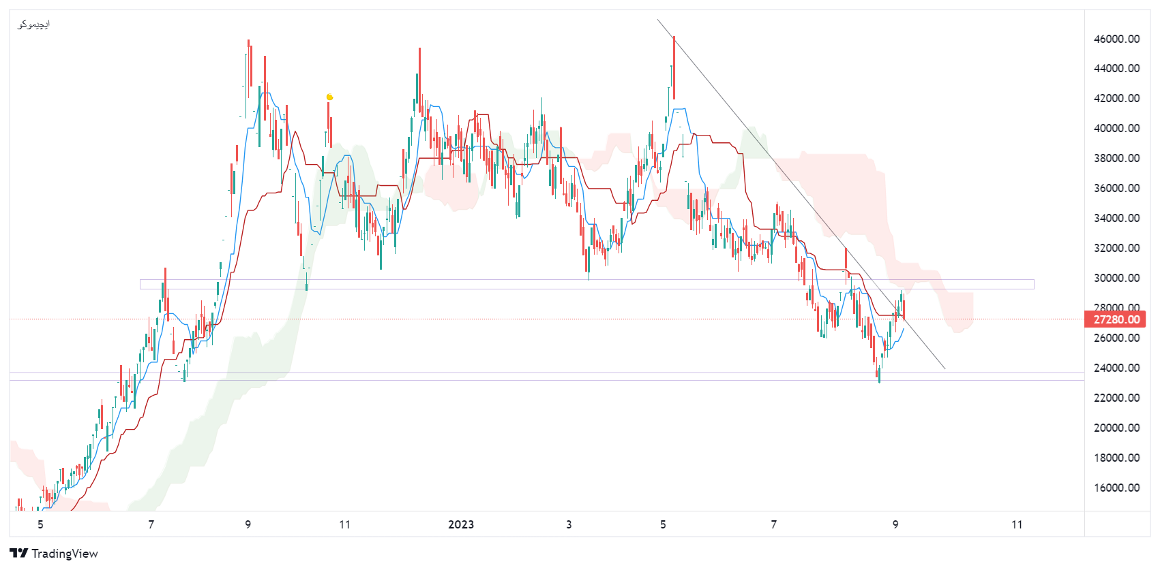Click the TradingView wordmark text

pyautogui.click(x=65, y=554)
